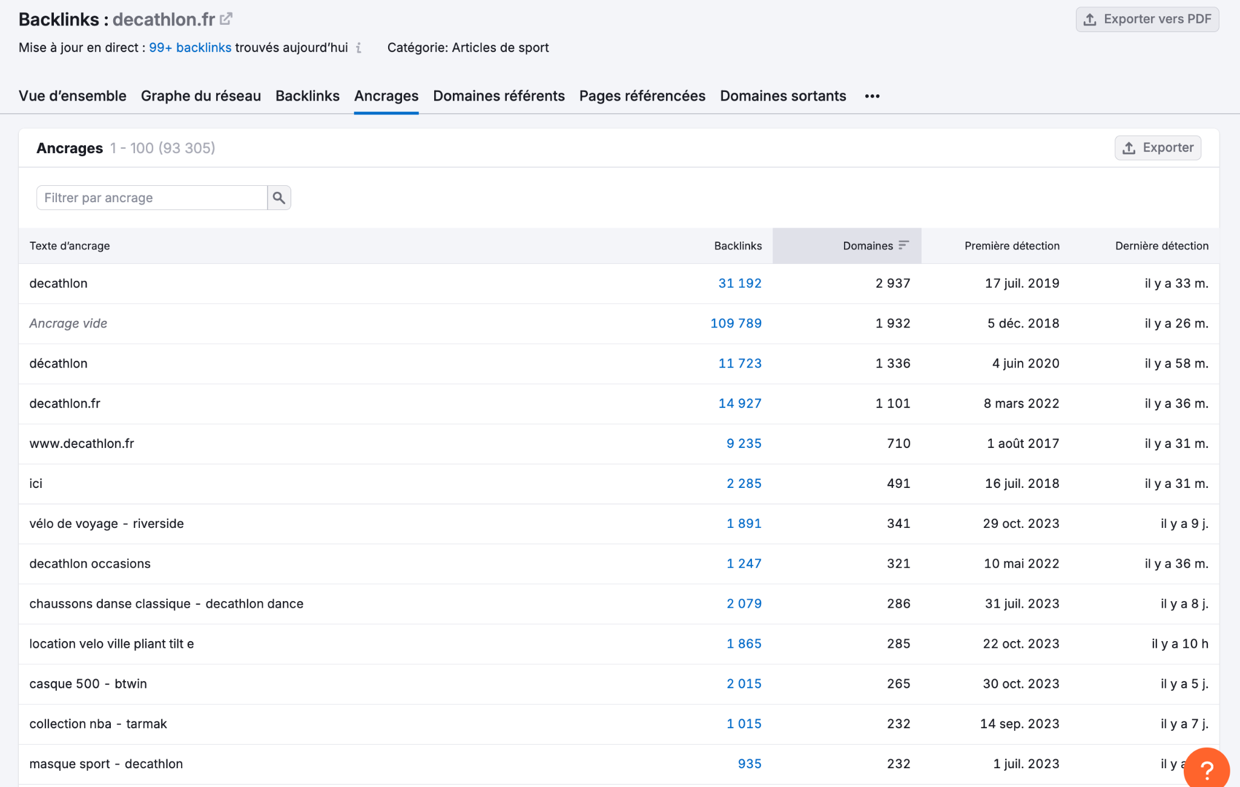This screenshot has height=787, width=1240.
Task: Click anchor location velo ville pliant tilt e
Action: pos(111,644)
